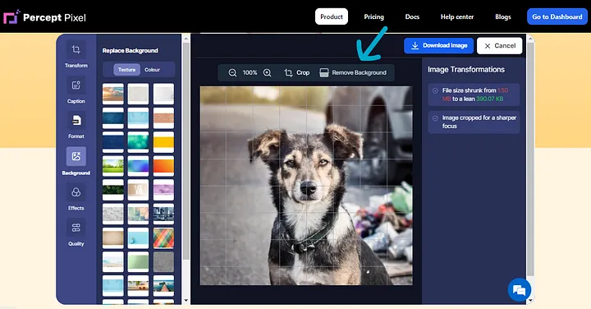Select the colorful plaid texture thumbnail
591x309 pixels.
pyautogui.click(x=163, y=238)
